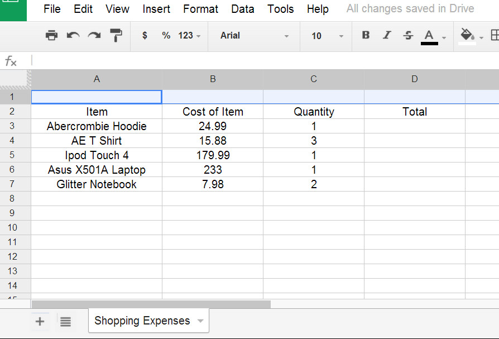Click 'All changes saved in Drive' status

(410, 8)
